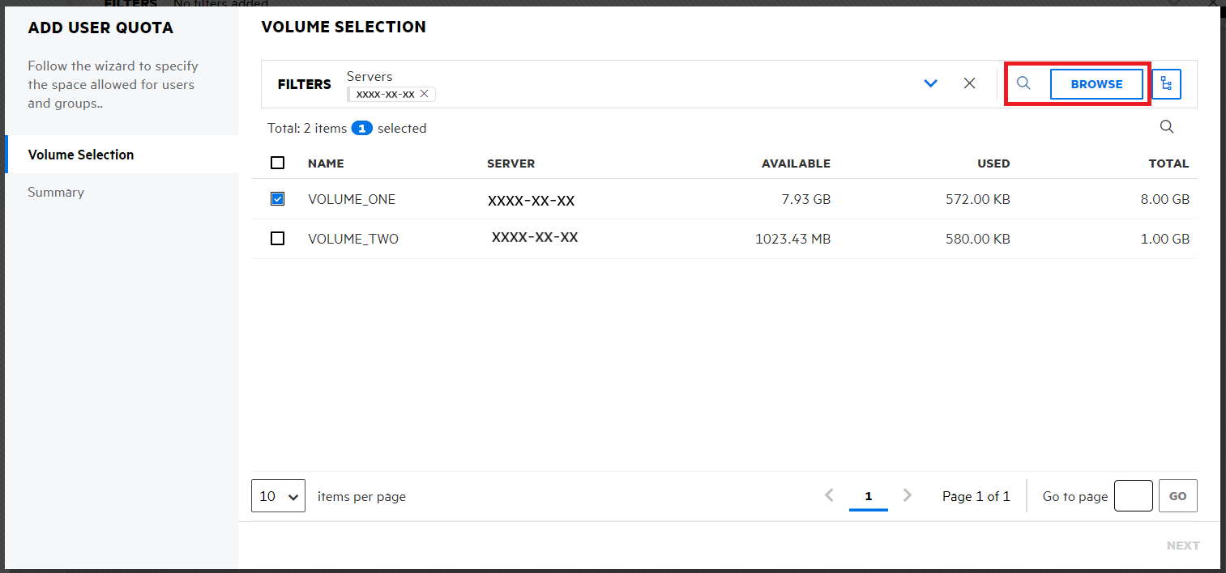Uncheck the VOLUME_ONE checkbox
The width and height of the screenshot is (1226, 573).
(278, 199)
